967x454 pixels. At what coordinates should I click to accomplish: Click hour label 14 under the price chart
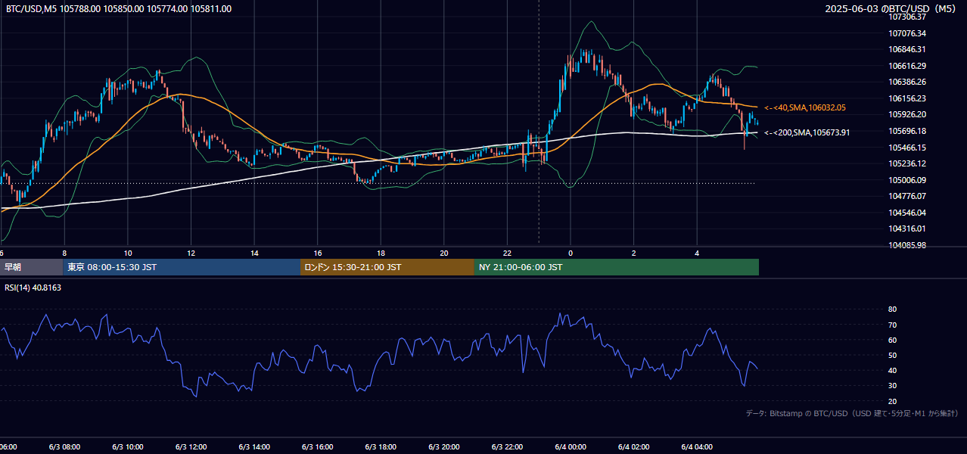(254, 253)
